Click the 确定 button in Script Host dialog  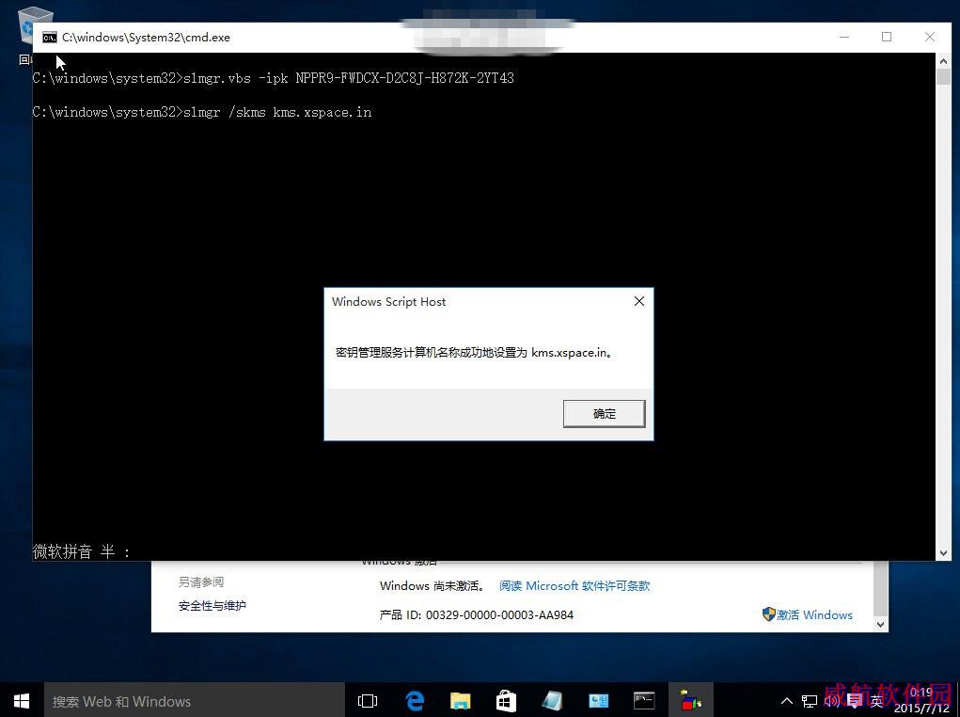[604, 414]
